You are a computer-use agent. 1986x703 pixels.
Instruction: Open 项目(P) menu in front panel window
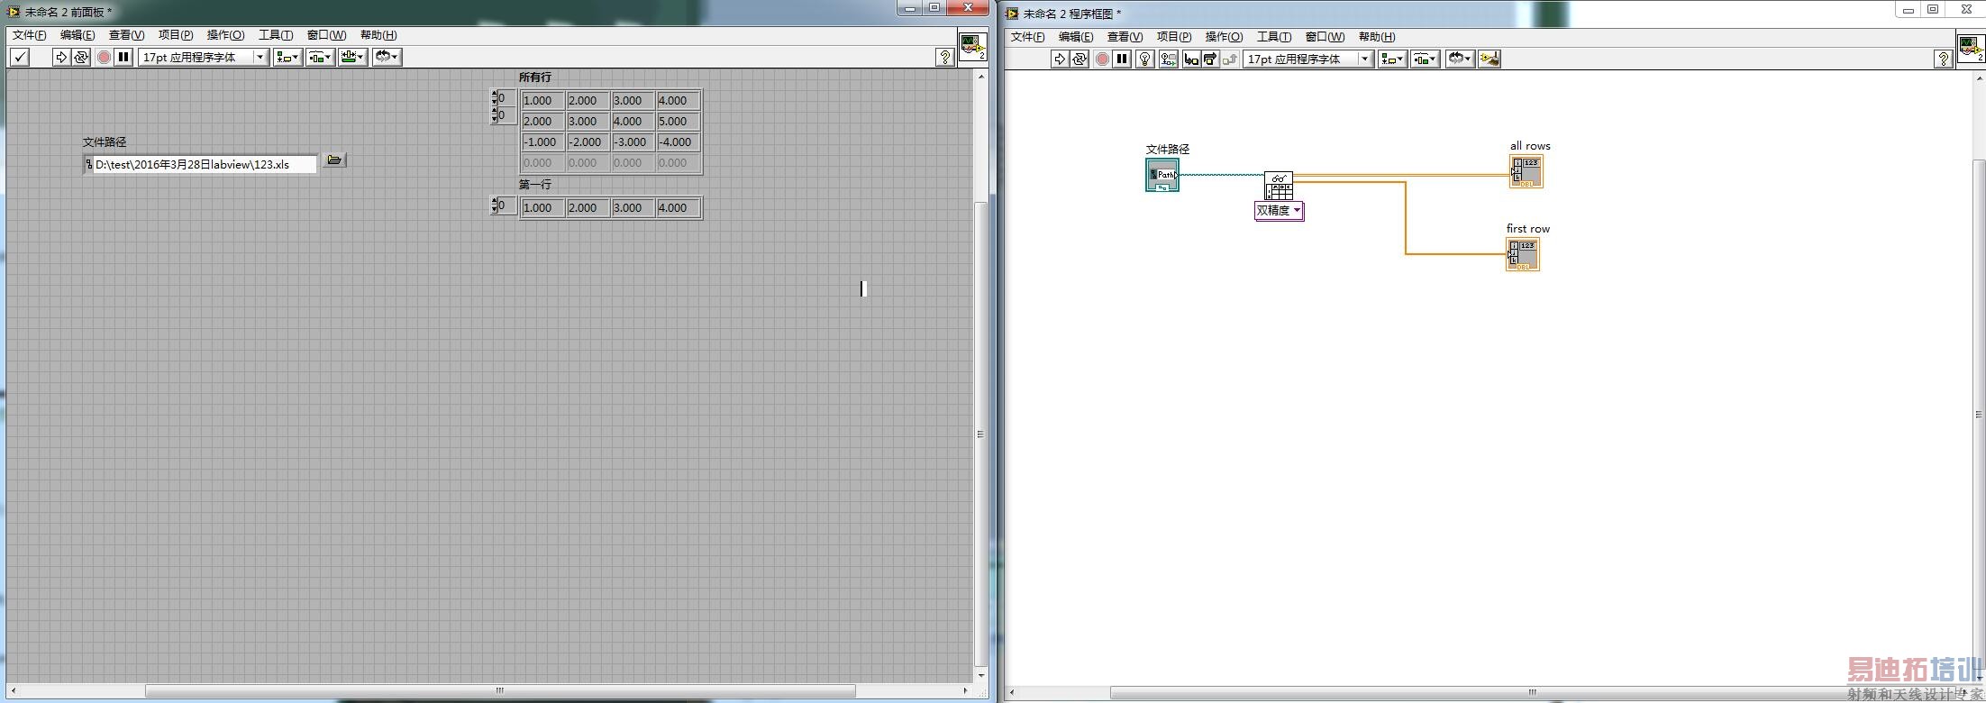tap(176, 35)
